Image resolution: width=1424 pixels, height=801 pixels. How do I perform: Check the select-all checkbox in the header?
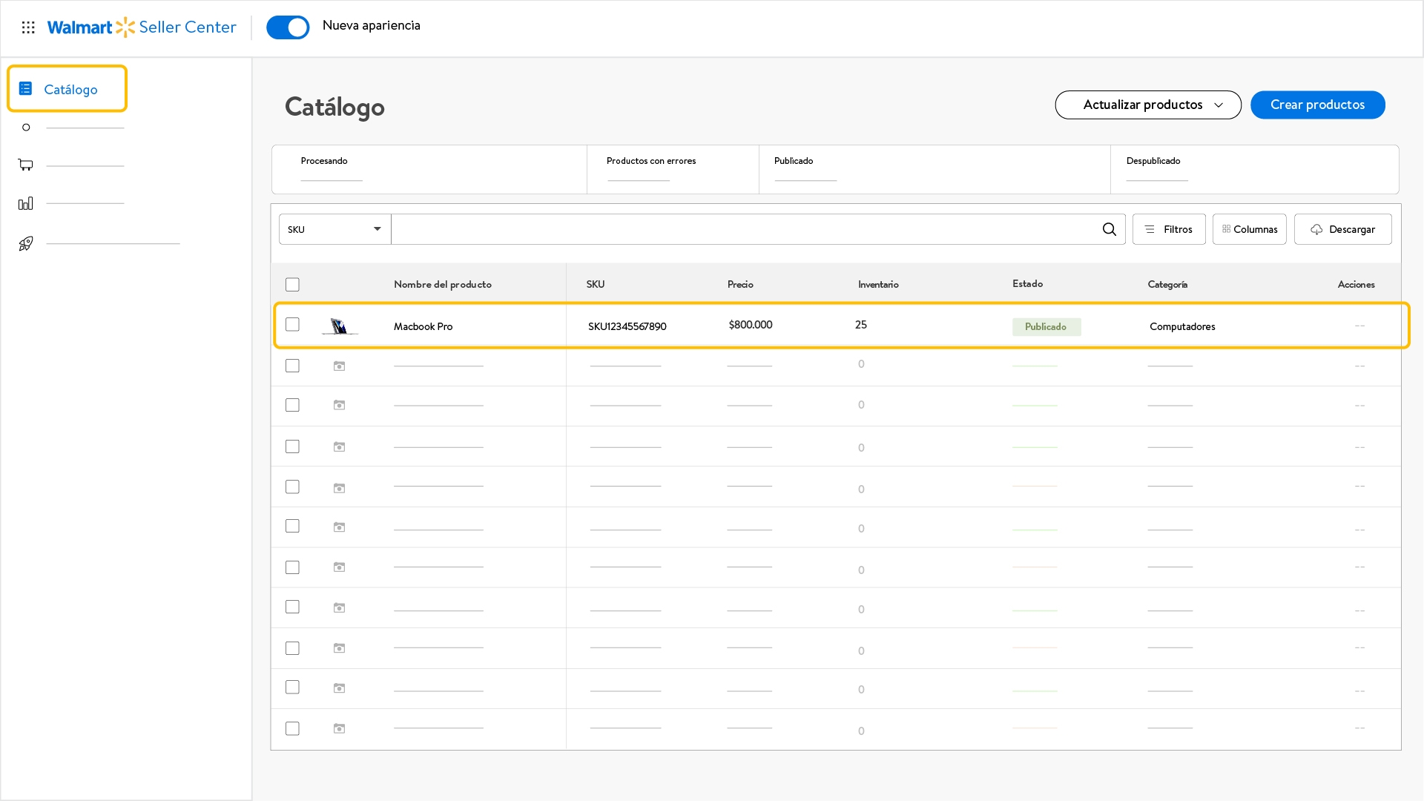[292, 285]
